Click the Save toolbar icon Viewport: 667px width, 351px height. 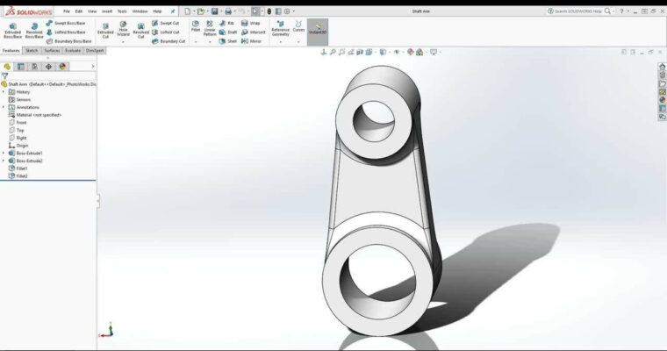pos(215,11)
